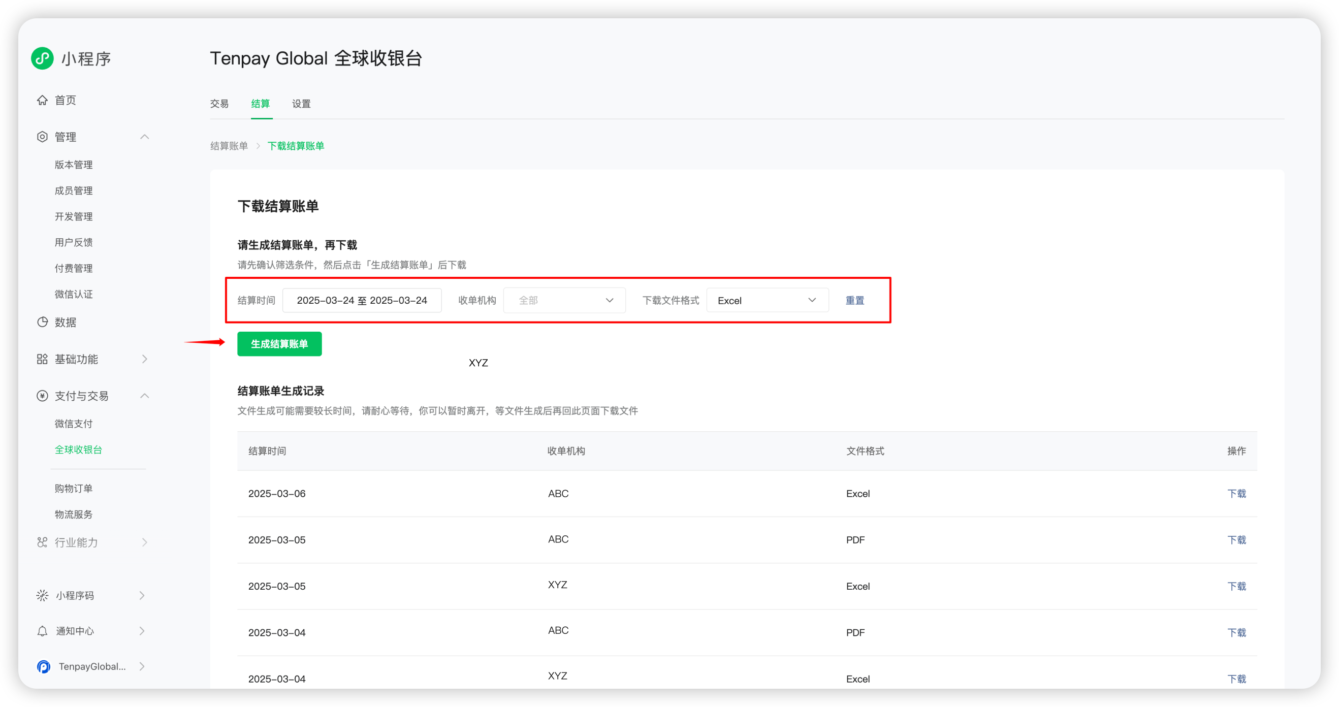Switch to the 设置 tab

click(301, 104)
